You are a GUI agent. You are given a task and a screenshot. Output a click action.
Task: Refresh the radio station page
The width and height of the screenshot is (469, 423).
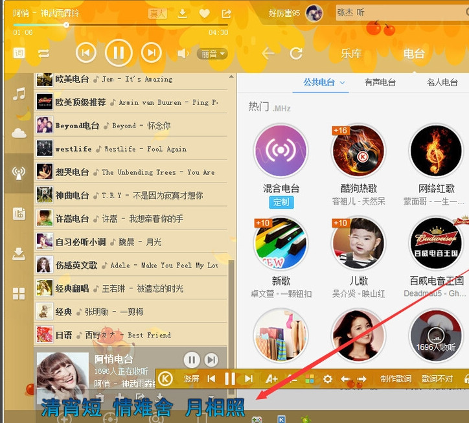296,53
